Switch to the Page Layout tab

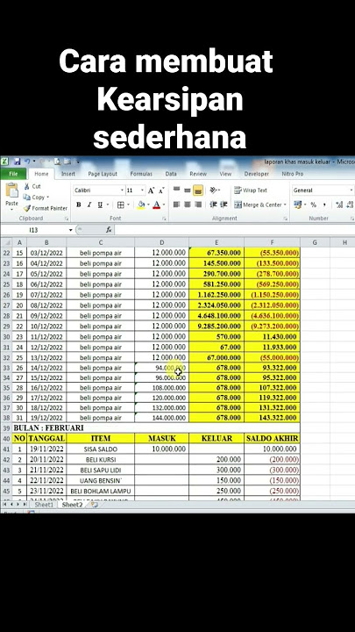click(103, 174)
